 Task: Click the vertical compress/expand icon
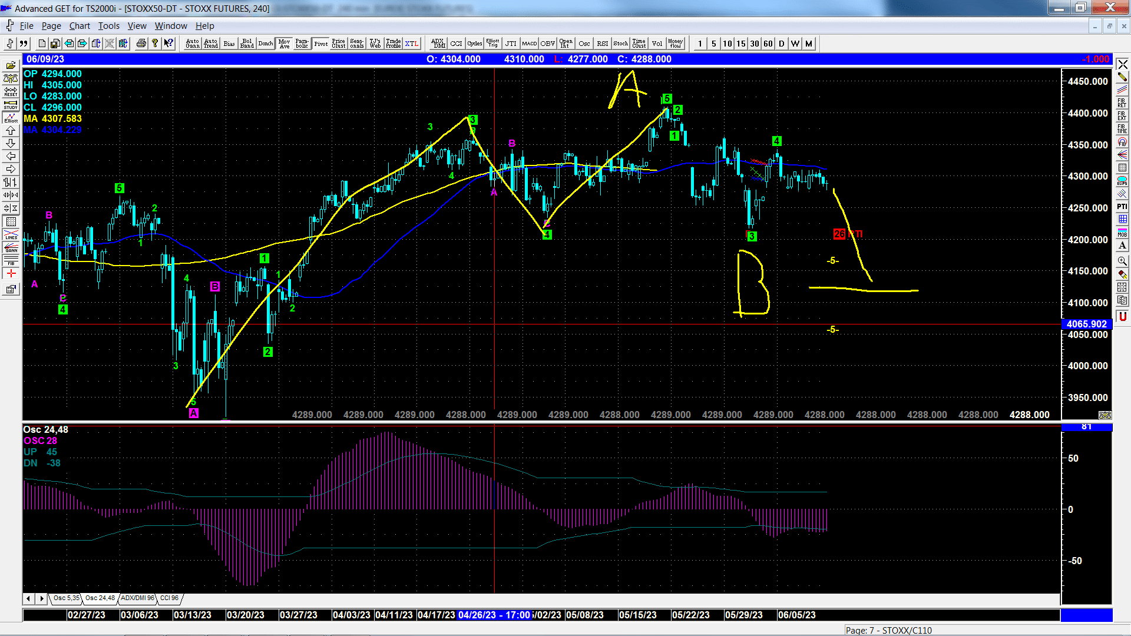click(11, 208)
